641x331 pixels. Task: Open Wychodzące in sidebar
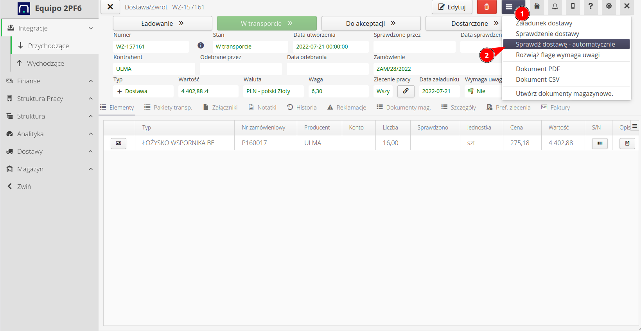(55, 63)
